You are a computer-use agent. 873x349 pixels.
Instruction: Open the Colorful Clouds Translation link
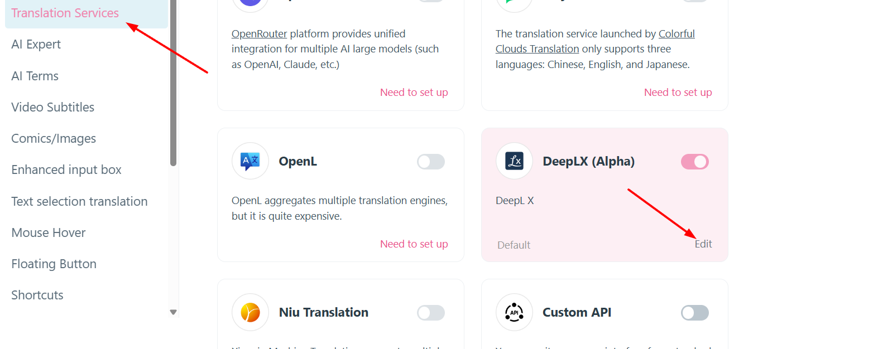click(x=595, y=41)
